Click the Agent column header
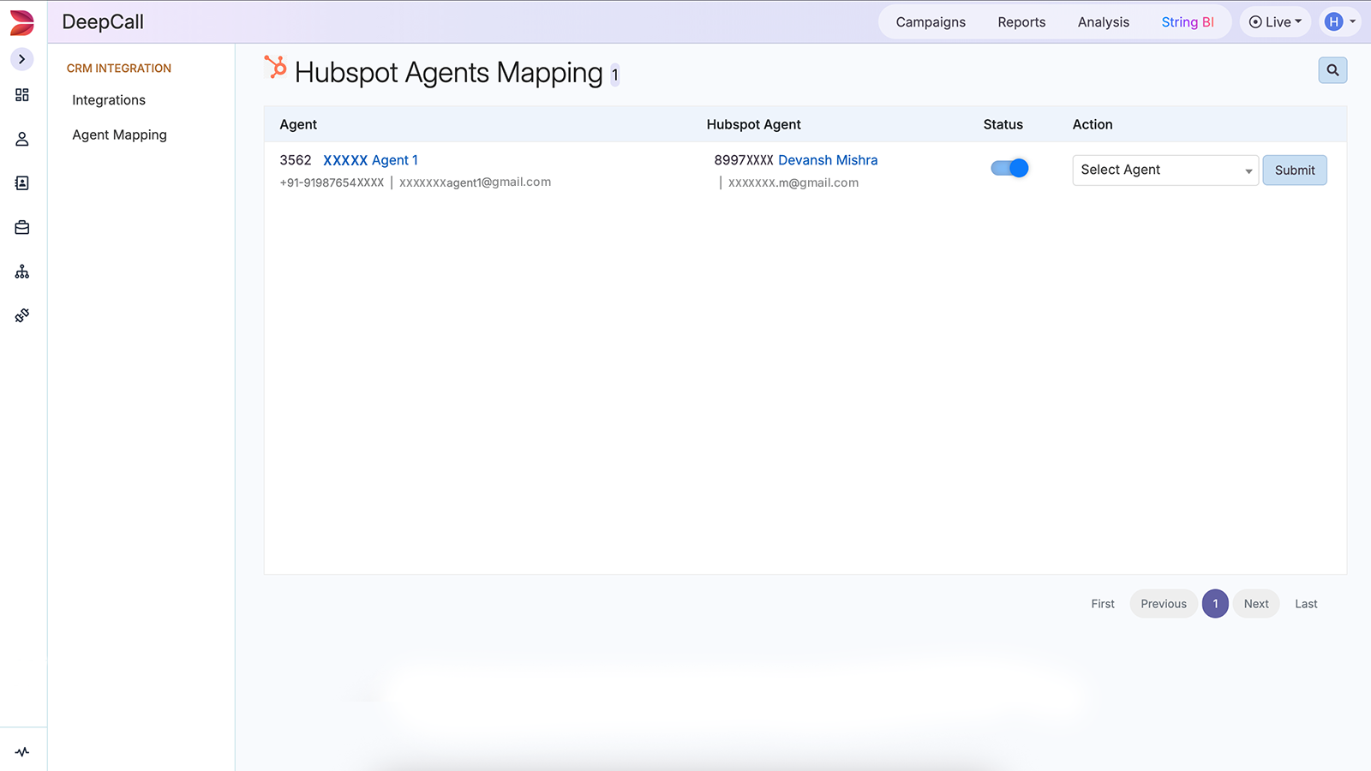This screenshot has height=771, width=1371. point(298,124)
